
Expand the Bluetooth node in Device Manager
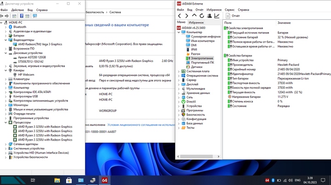[6, 27]
